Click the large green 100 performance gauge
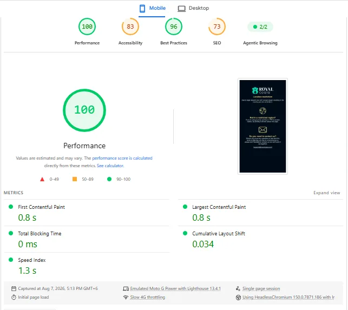Screen dimensions: 348x310 pyautogui.click(x=84, y=110)
